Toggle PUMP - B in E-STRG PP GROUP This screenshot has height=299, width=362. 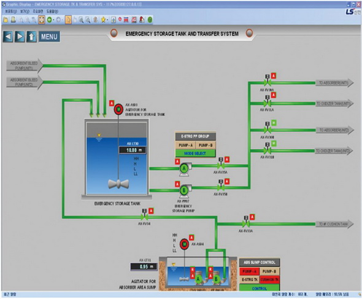click(206, 145)
